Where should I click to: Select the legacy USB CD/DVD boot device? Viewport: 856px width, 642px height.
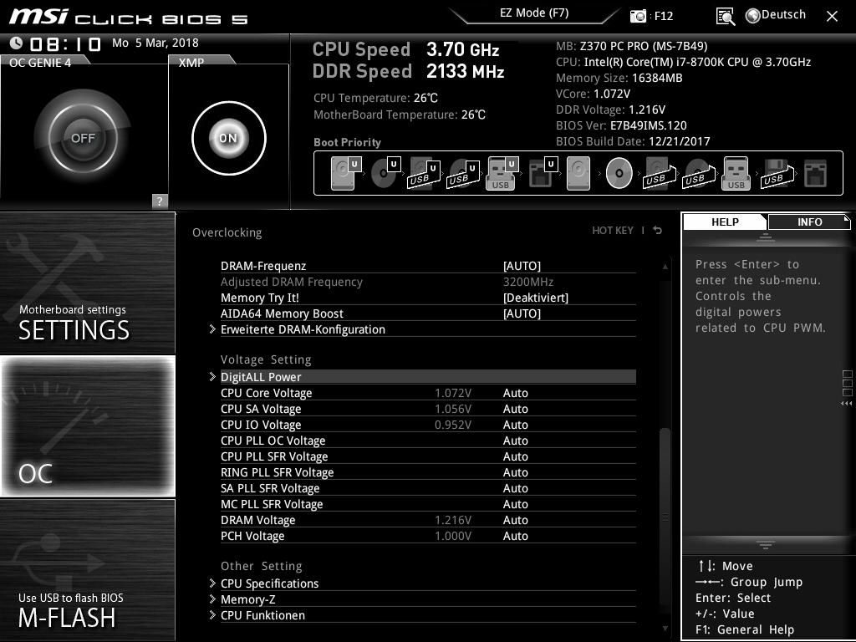pyautogui.click(x=699, y=174)
